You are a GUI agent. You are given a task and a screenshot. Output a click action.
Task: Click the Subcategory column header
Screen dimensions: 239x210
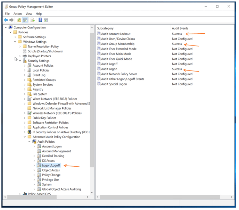click(106, 28)
